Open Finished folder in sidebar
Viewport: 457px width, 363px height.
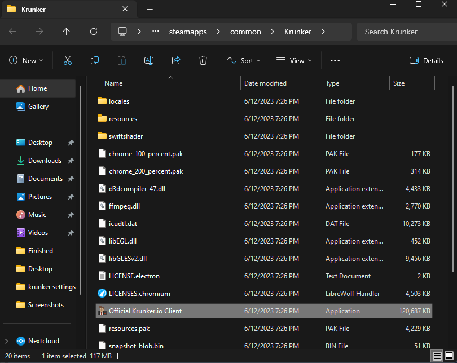pos(35,251)
